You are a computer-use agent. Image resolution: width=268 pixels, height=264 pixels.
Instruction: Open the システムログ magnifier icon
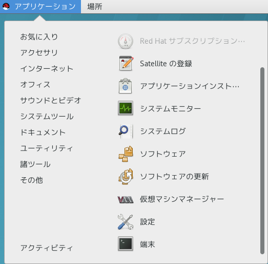pyautogui.click(x=126, y=131)
